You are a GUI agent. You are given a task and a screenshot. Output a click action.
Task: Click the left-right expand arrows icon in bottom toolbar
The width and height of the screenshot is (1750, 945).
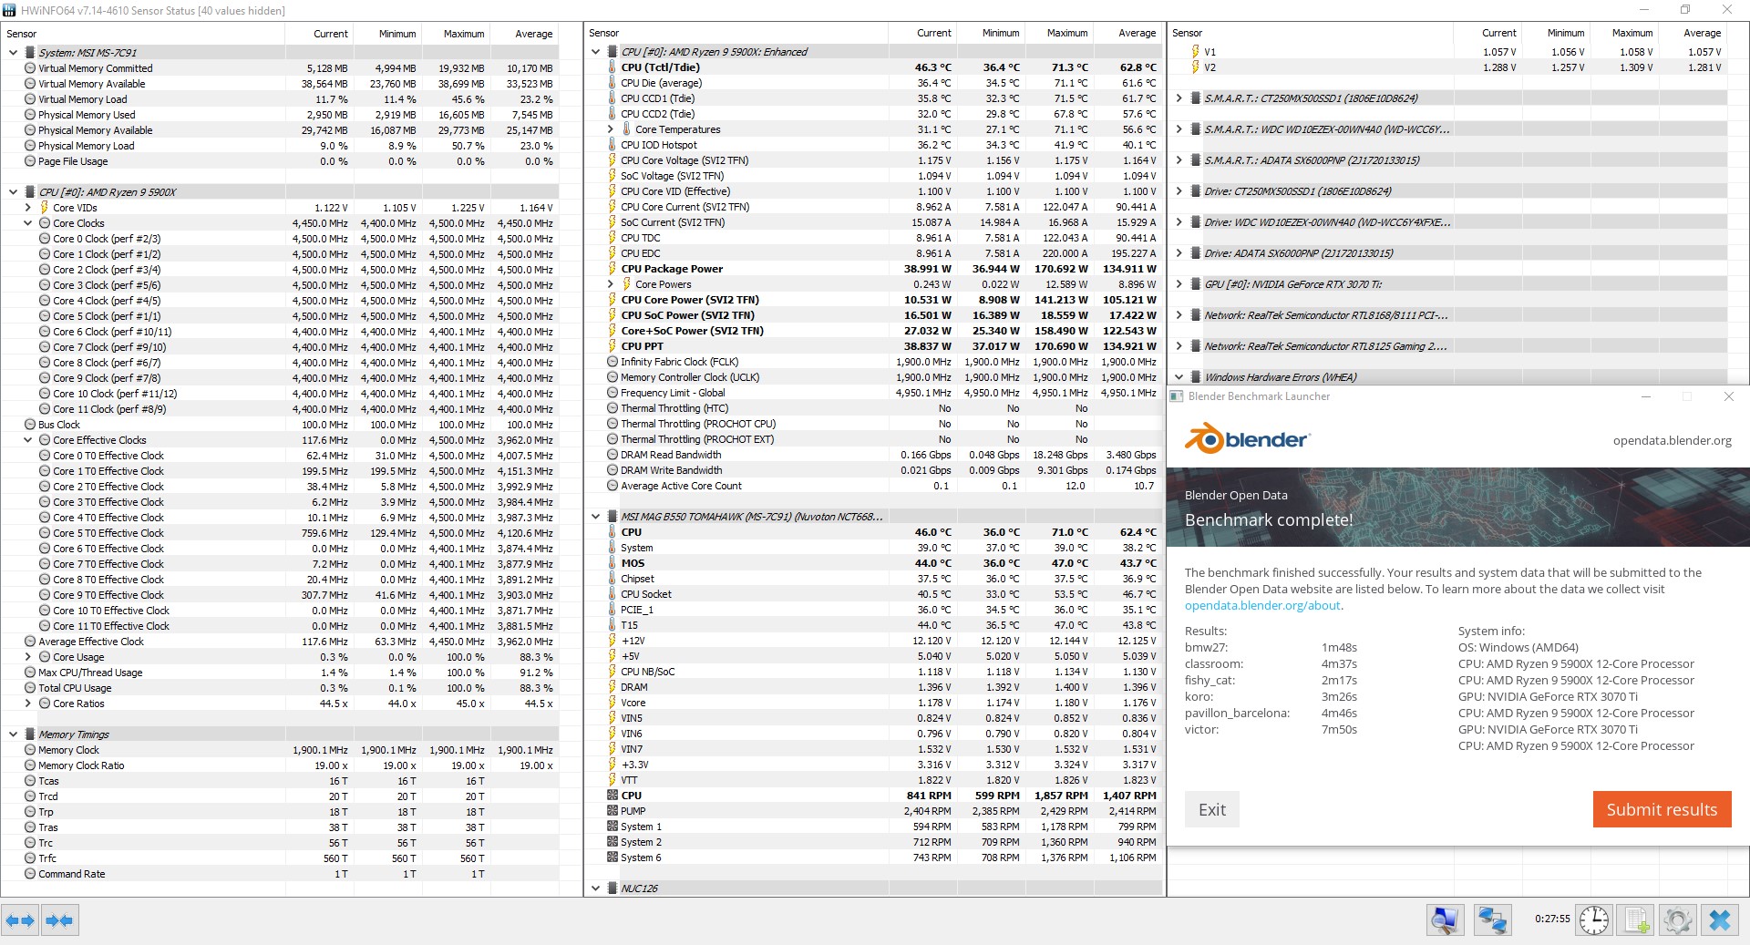[x=20, y=920]
